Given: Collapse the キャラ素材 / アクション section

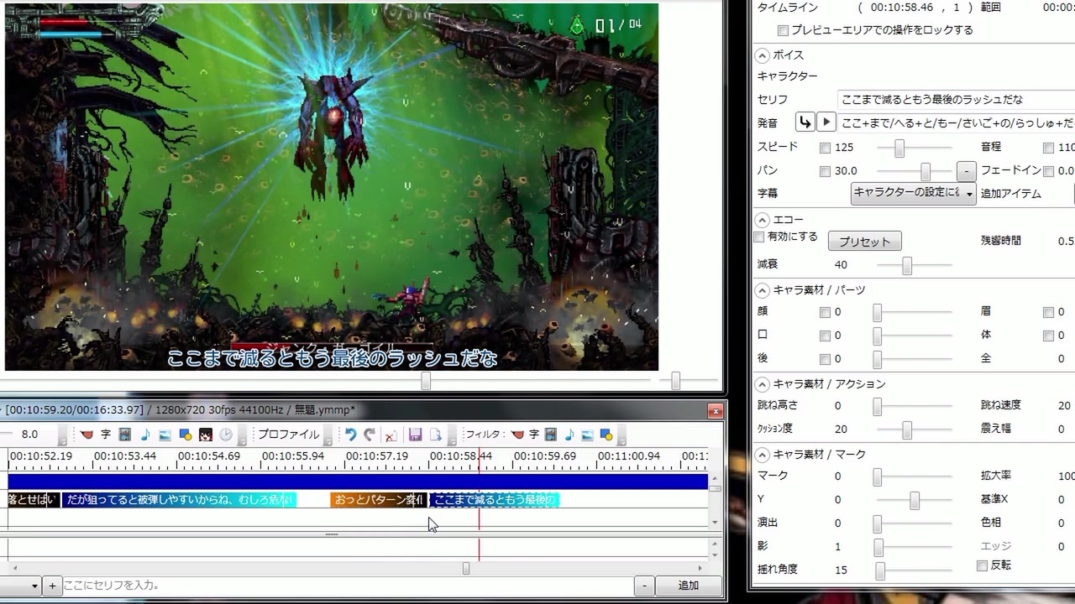Looking at the screenshot, I should 762,384.
